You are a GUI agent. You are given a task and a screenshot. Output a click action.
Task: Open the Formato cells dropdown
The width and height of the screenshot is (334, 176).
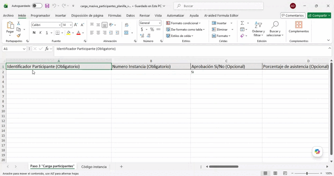(x=221, y=36)
